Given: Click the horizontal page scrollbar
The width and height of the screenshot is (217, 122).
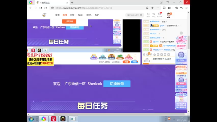Looking at the screenshot, I should point(119,114).
